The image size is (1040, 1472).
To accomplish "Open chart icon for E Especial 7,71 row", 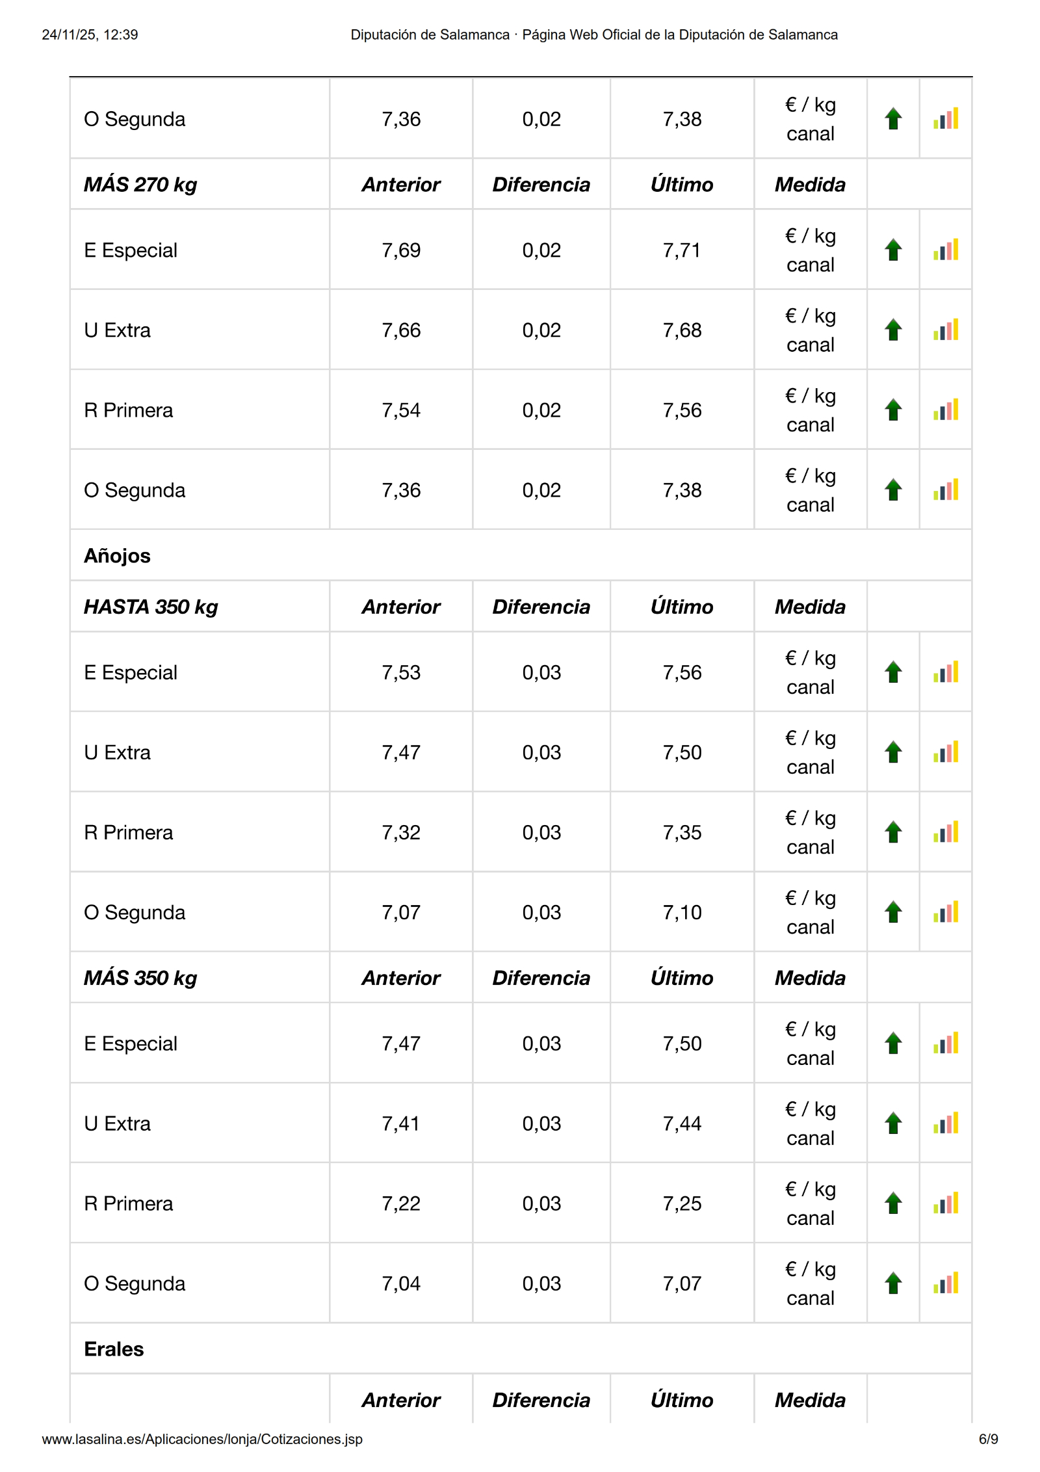I will point(946,250).
